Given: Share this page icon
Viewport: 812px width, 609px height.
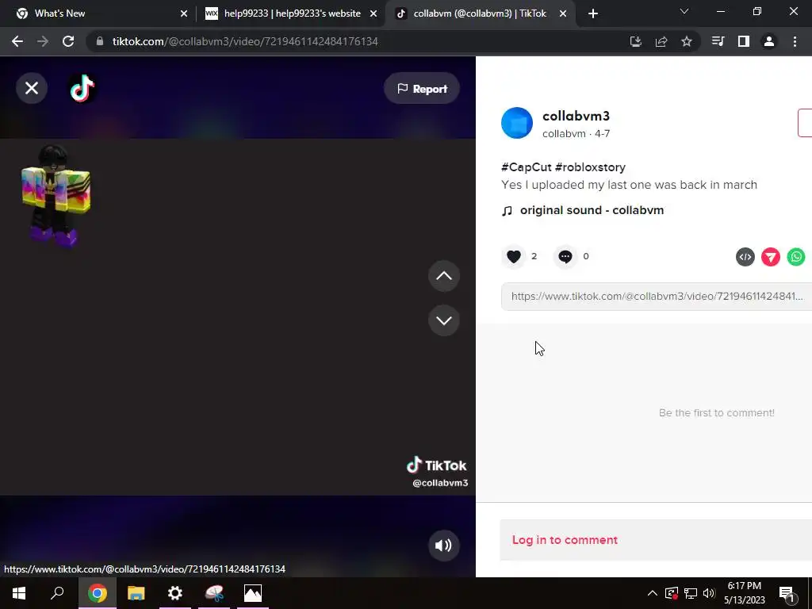Looking at the screenshot, I should point(661,41).
